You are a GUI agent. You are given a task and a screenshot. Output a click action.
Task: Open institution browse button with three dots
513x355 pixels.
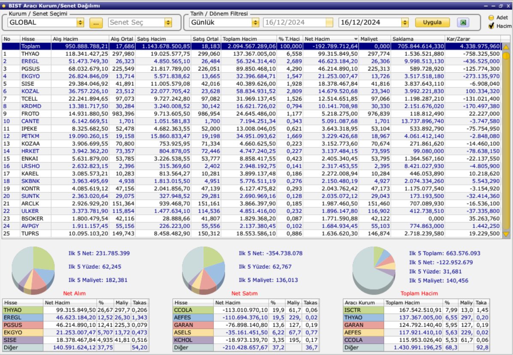coord(96,23)
